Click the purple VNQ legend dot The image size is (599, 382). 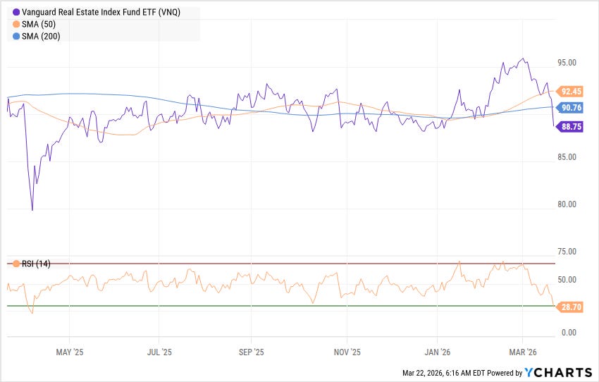point(16,13)
